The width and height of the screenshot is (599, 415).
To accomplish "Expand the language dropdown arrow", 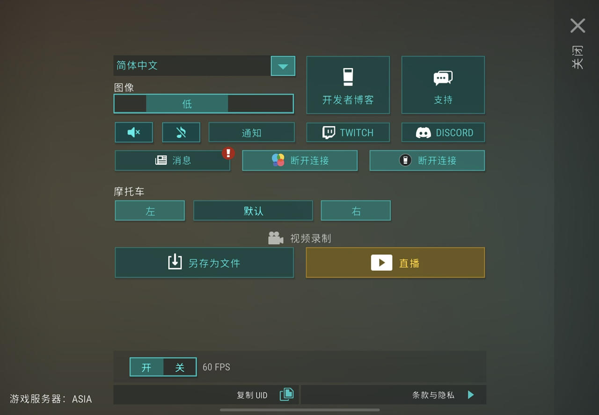I will 283,66.
